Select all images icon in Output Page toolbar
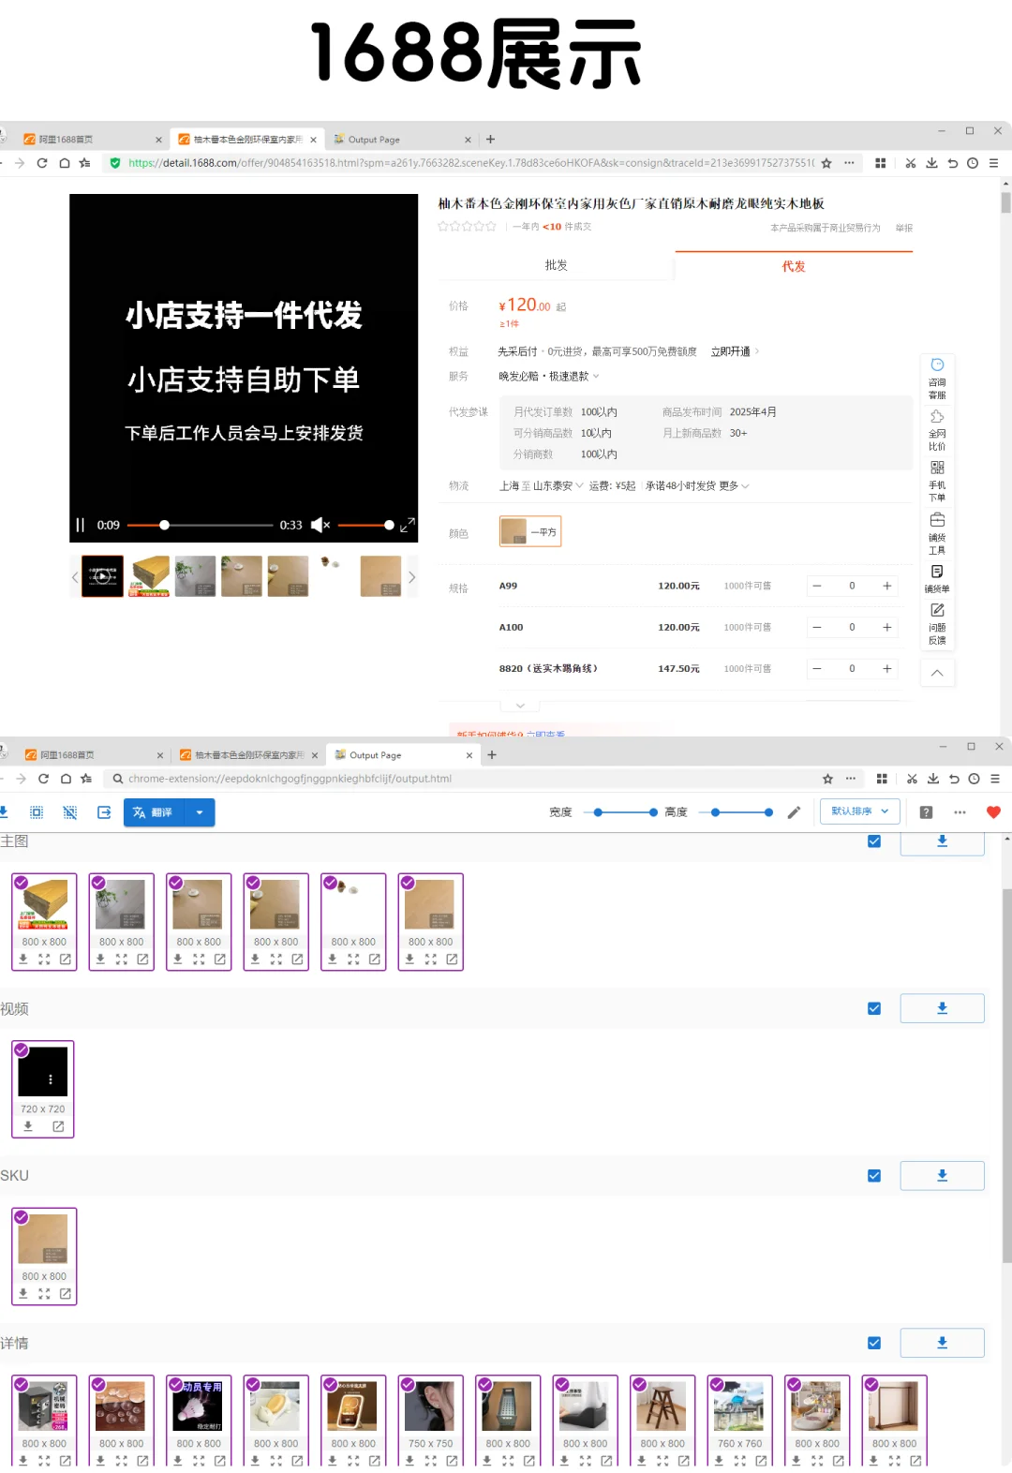Screen dimensions: 1012x1473 pos(37,812)
